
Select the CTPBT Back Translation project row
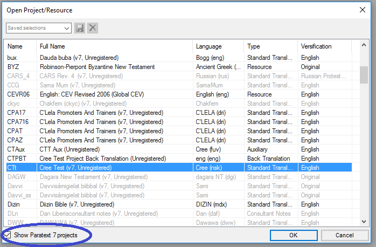tap(108, 159)
